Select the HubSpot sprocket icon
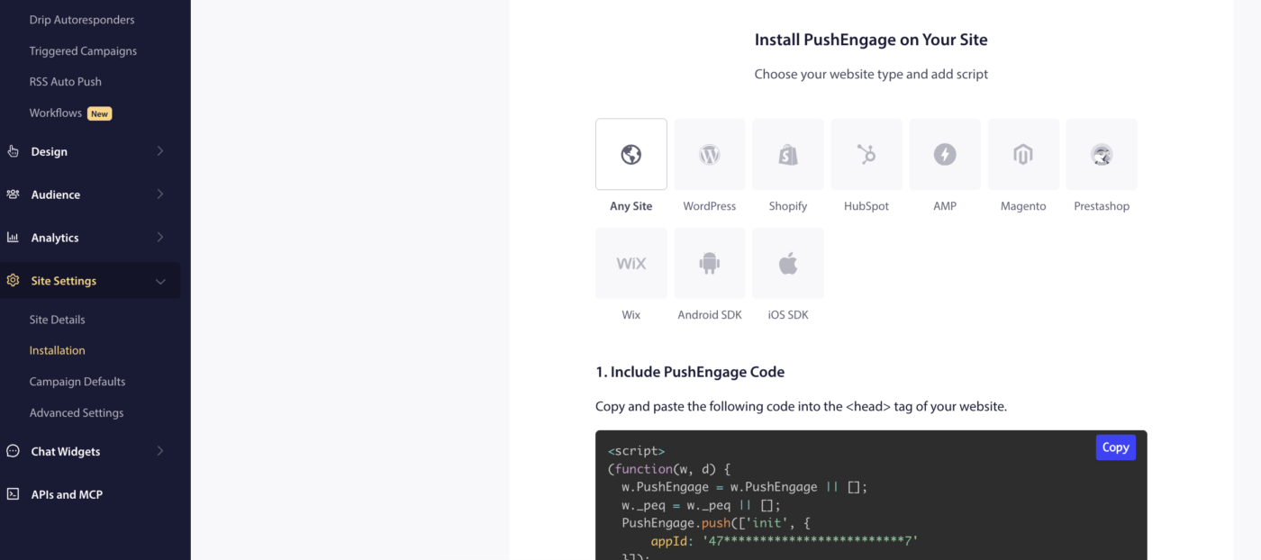Viewport: 1261px width, 560px height. tap(866, 155)
